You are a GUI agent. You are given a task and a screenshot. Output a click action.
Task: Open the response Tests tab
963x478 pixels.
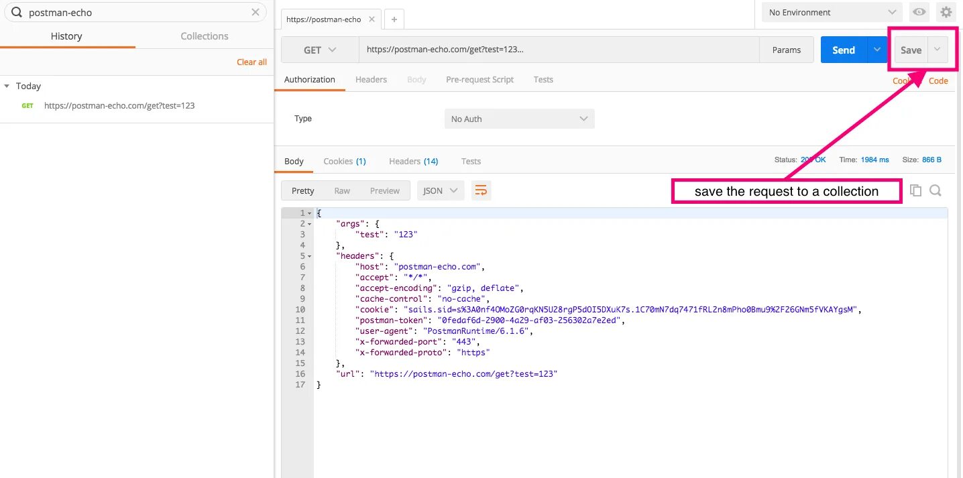pyautogui.click(x=471, y=161)
